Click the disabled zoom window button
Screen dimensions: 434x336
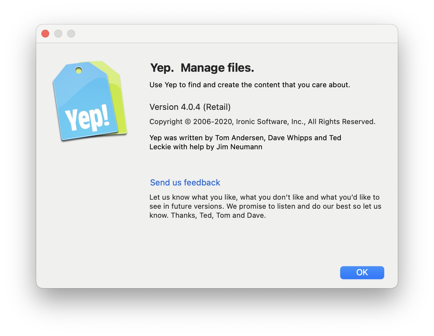click(71, 34)
